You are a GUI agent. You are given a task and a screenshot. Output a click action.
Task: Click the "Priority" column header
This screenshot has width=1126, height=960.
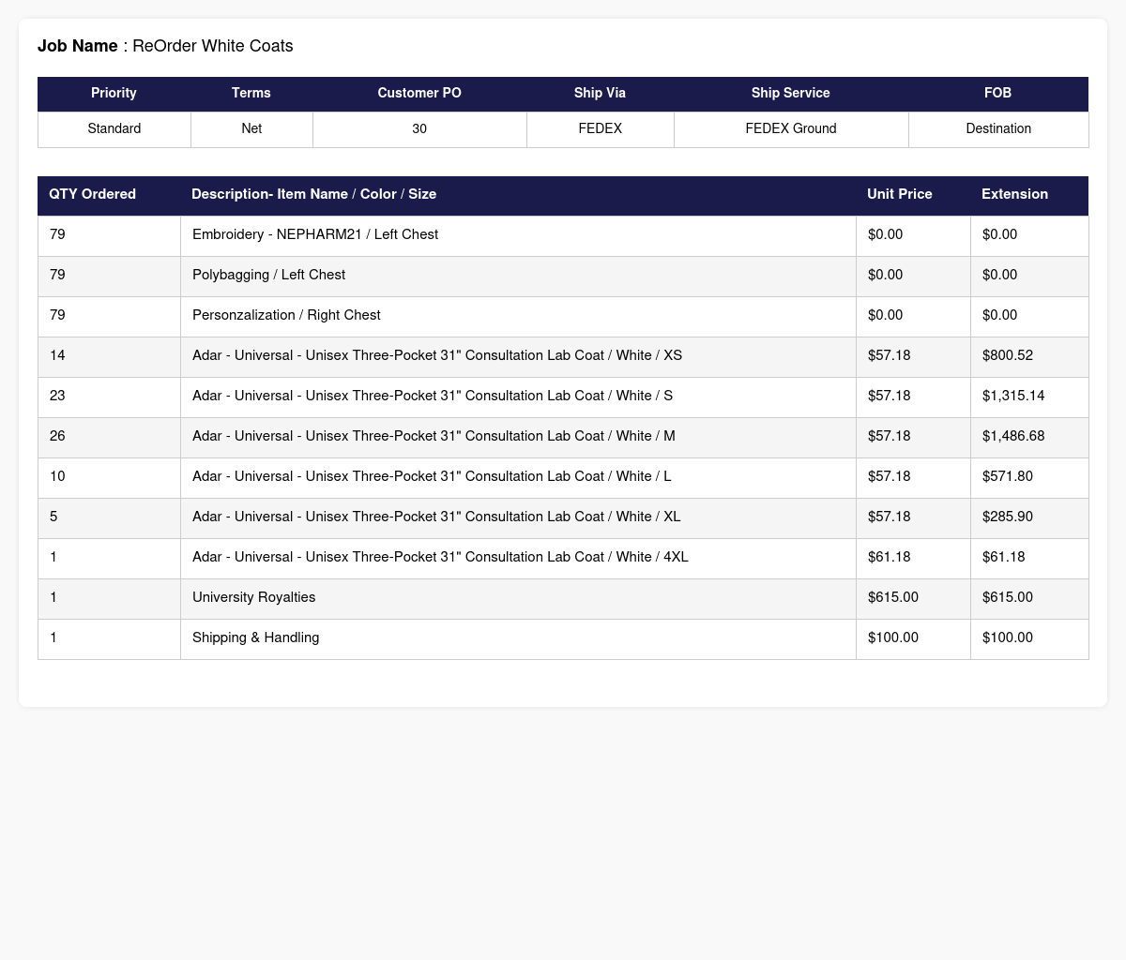click(114, 93)
